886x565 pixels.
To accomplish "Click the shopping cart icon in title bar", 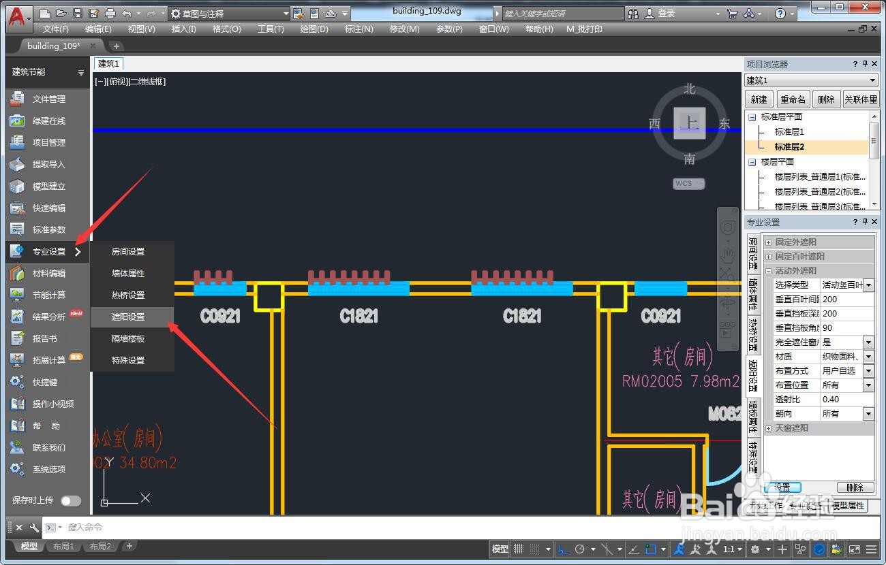I will pos(732,14).
